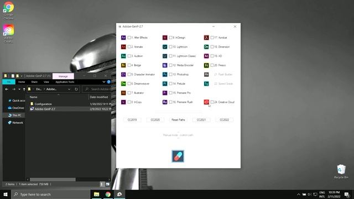
Task: Click the Dimension app icon
Action: click(206, 46)
